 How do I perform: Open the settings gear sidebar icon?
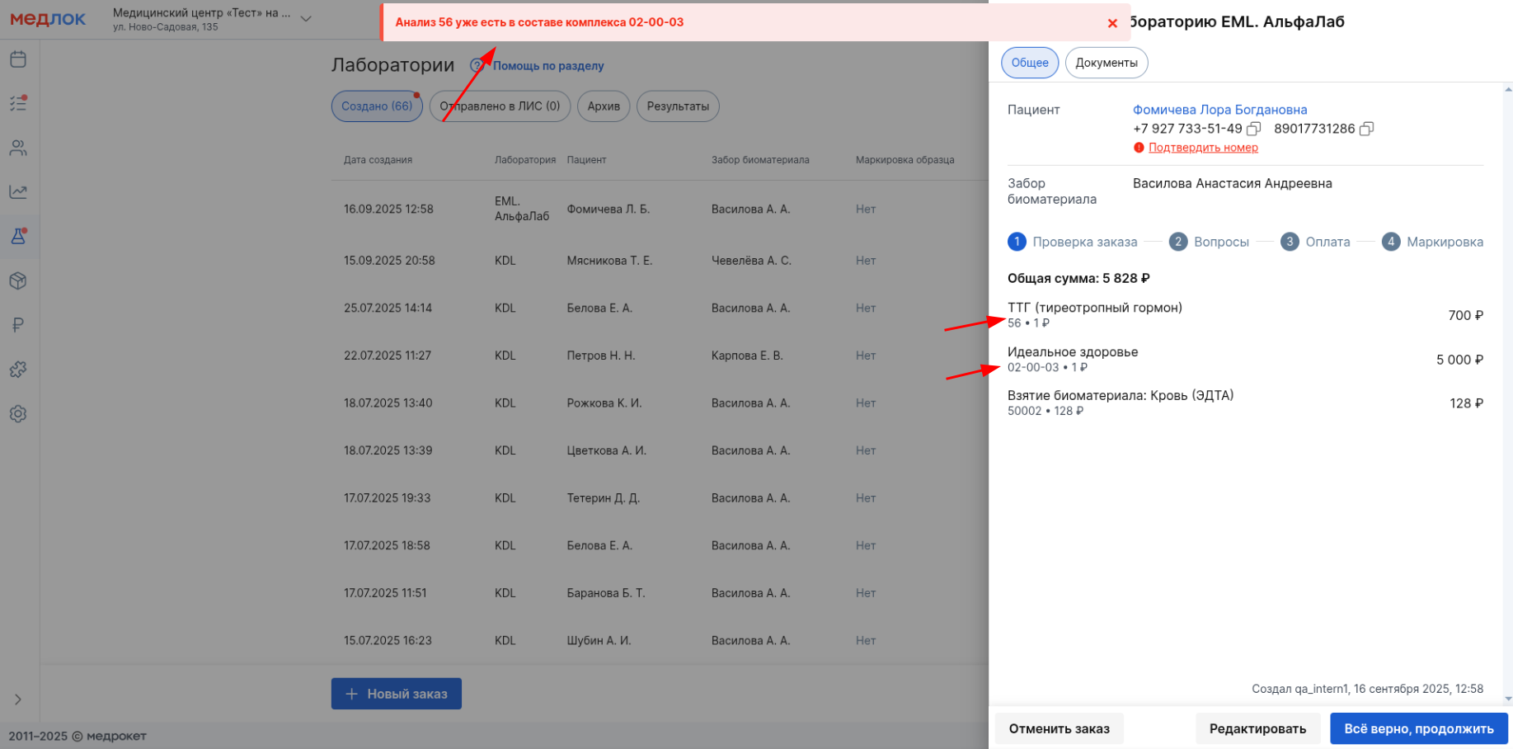pyautogui.click(x=18, y=414)
